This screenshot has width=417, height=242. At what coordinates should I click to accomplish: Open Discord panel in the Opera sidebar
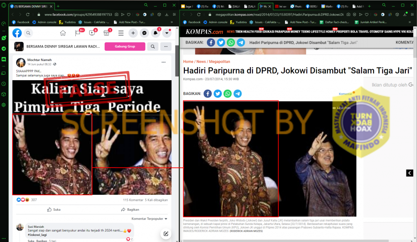click(x=4, y=59)
